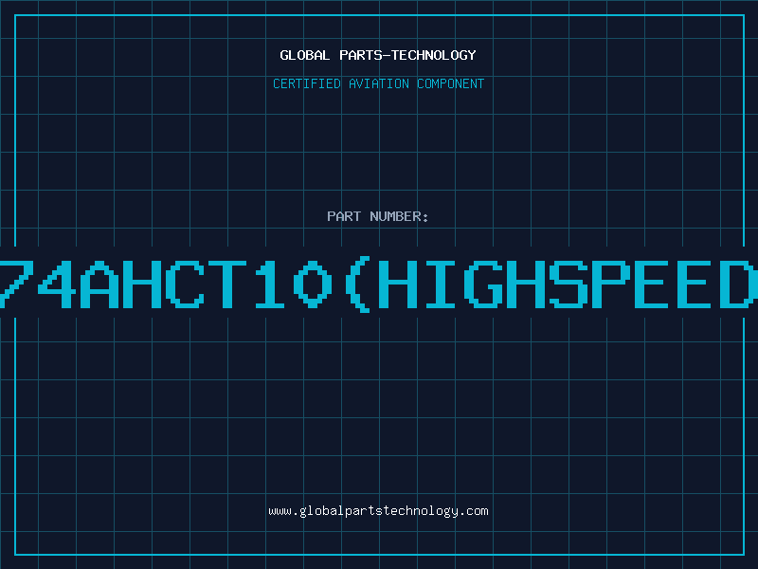Select the CERTIFIED AVIATION COMPONENT subtitle
This screenshot has width=758, height=569.
tap(378, 83)
